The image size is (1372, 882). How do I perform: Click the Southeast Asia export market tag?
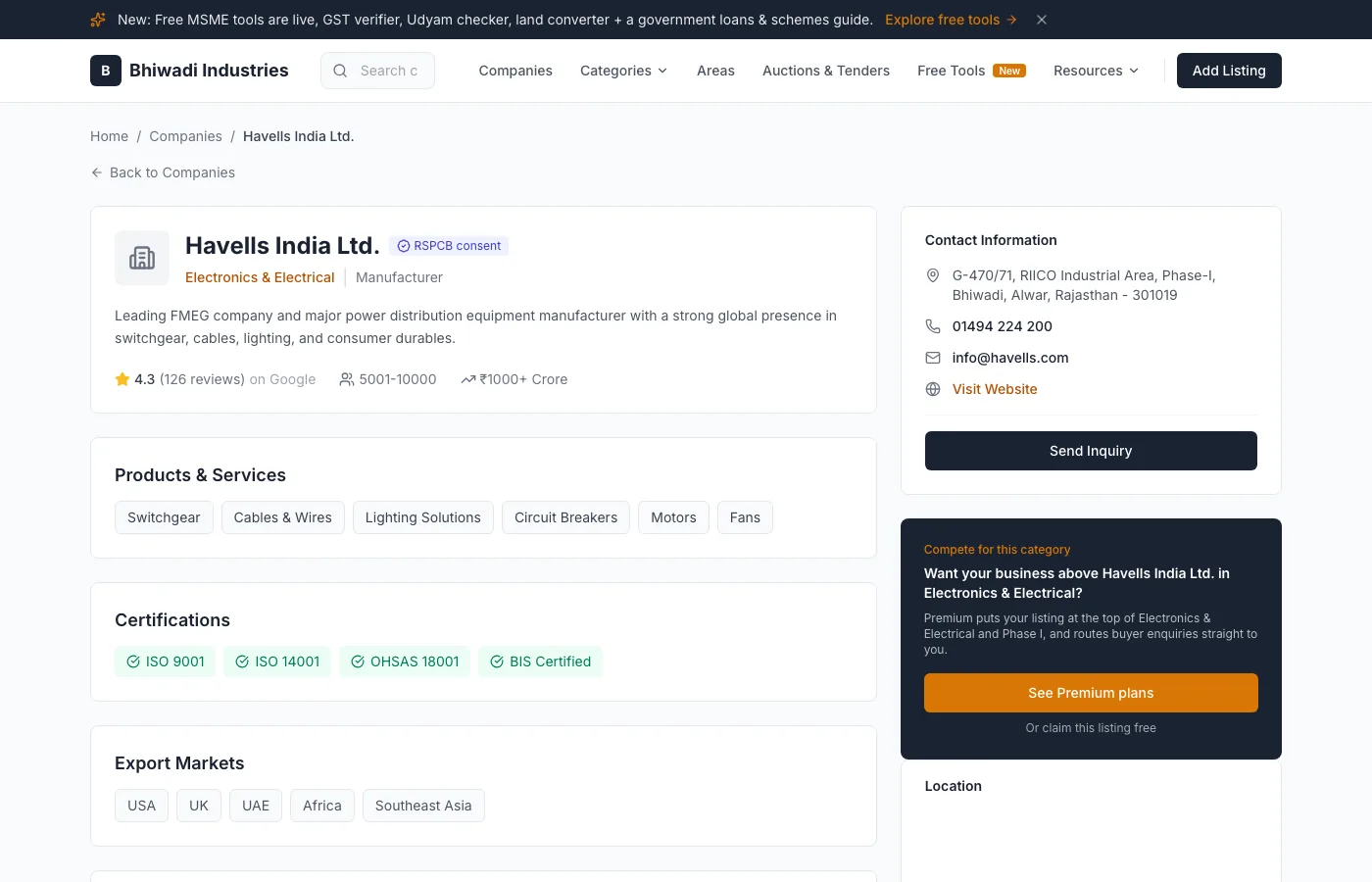423,806
